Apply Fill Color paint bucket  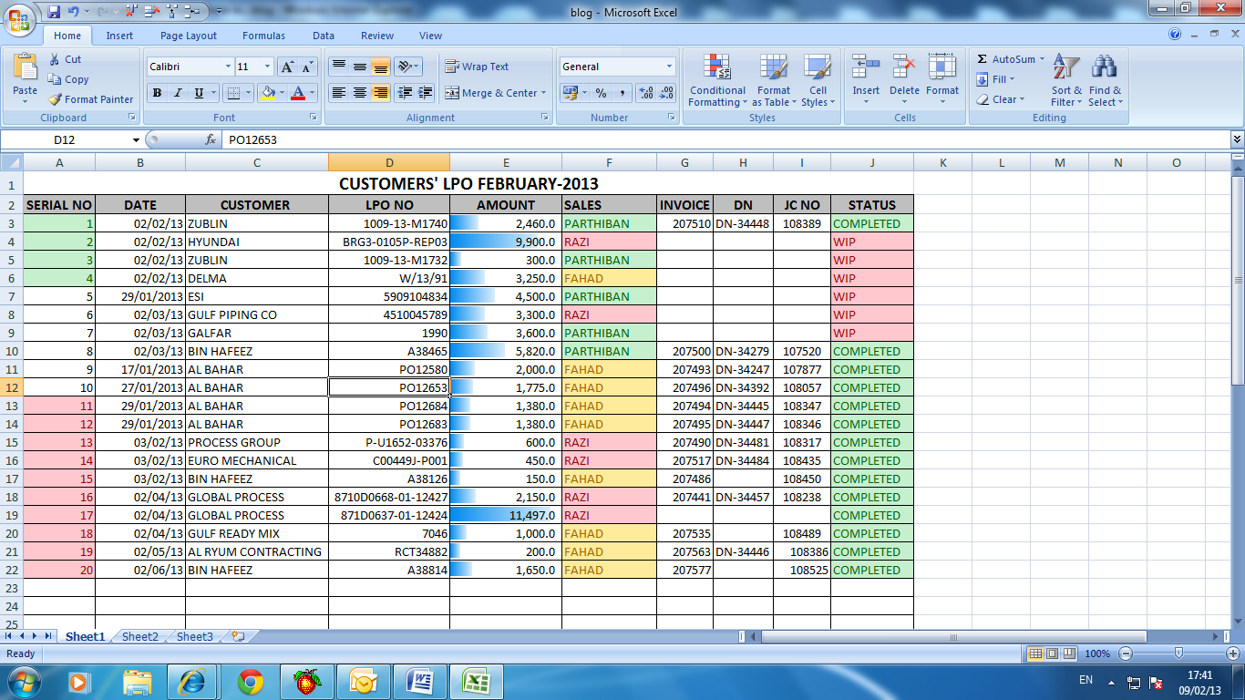[267, 93]
